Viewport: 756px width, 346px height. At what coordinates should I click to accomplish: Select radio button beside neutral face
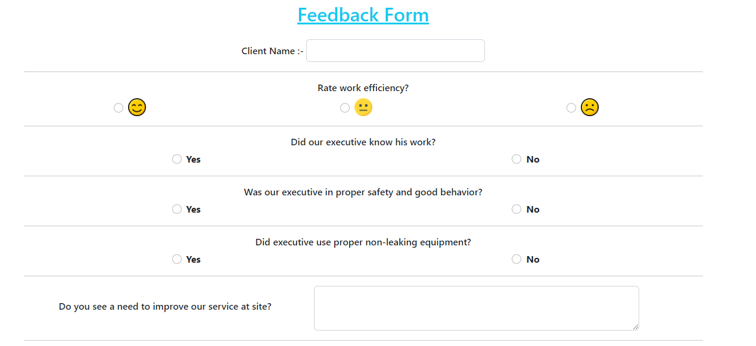345,108
